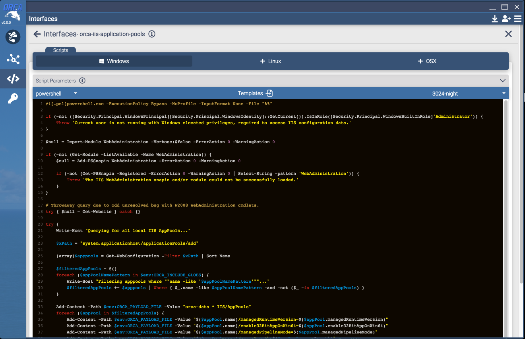This screenshot has width=525, height=339.
Task: Click the back arrow beside Interfaces
Action: tap(37, 34)
